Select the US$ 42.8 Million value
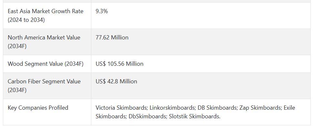313x126 pixels. coord(116,81)
